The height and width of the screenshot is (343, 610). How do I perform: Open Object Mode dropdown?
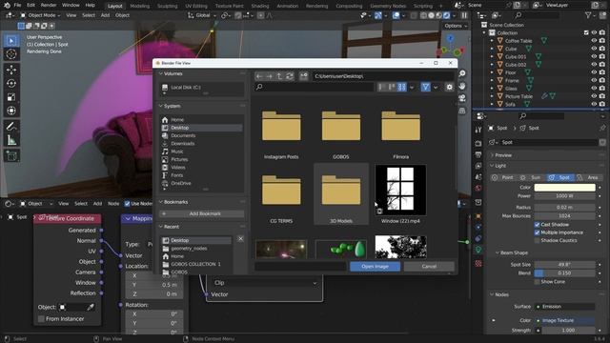coord(40,15)
